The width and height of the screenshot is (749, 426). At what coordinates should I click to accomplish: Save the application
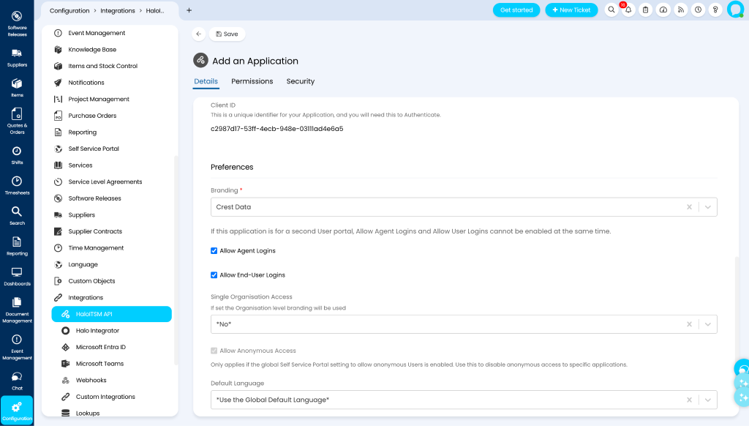click(227, 34)
